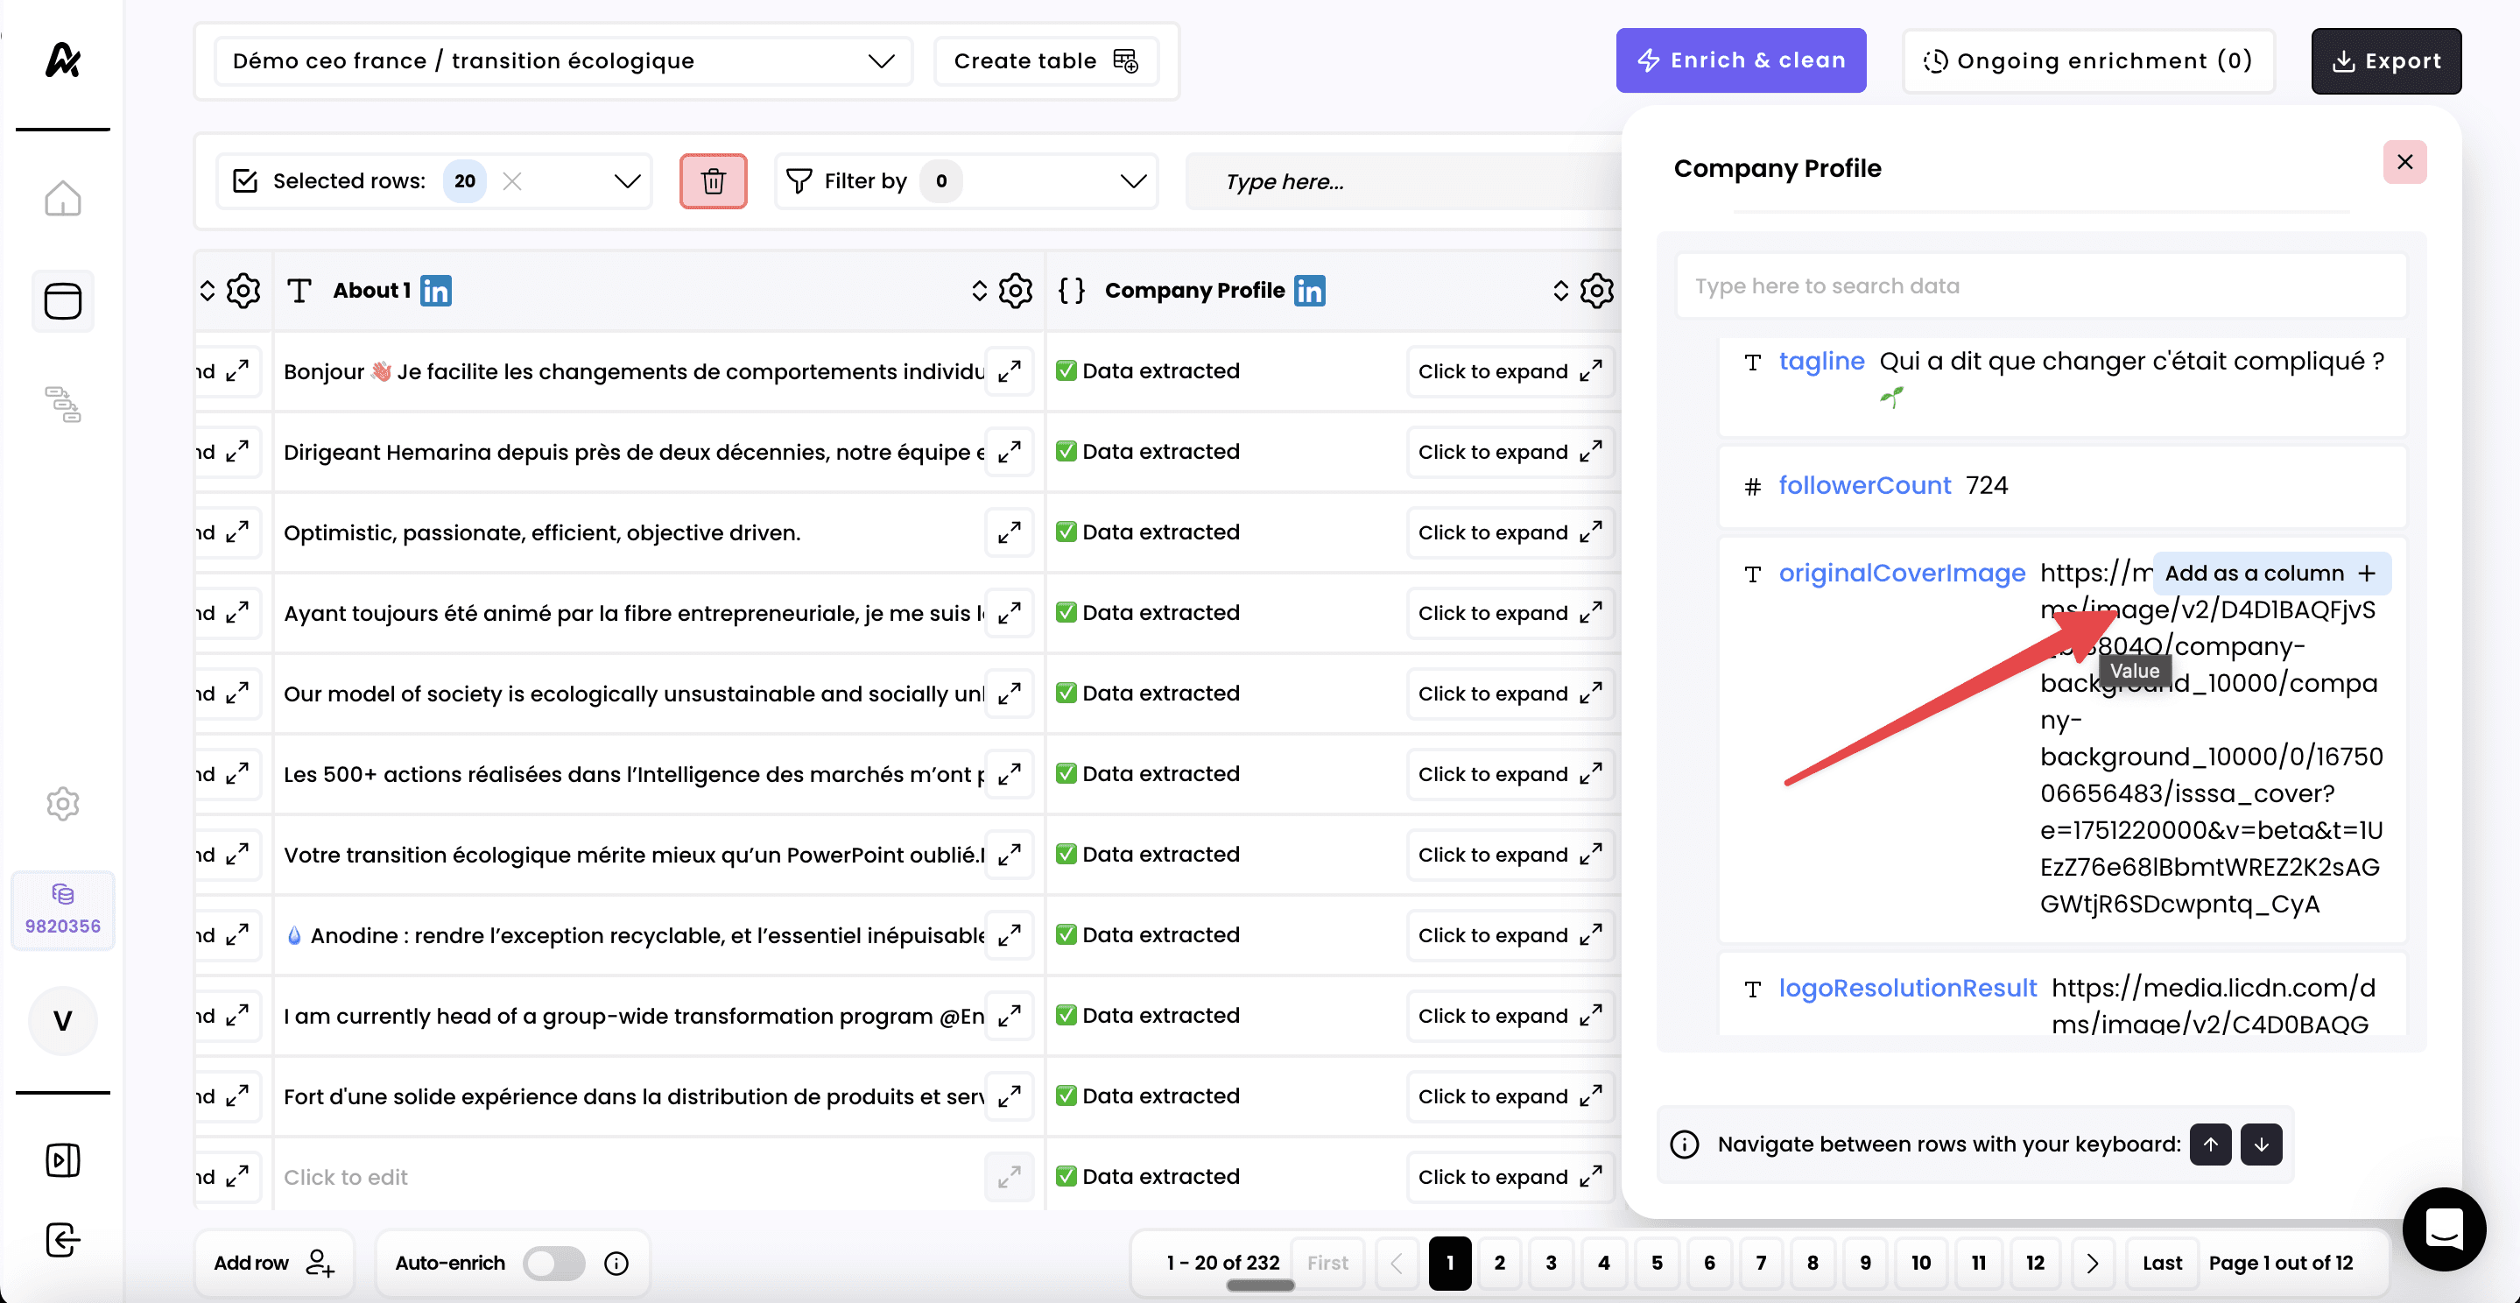Expand the Selected rows dropdown chevron
Image resolution: width=2520 pixels, height=1303 pixels.
[x=626, y=181]
